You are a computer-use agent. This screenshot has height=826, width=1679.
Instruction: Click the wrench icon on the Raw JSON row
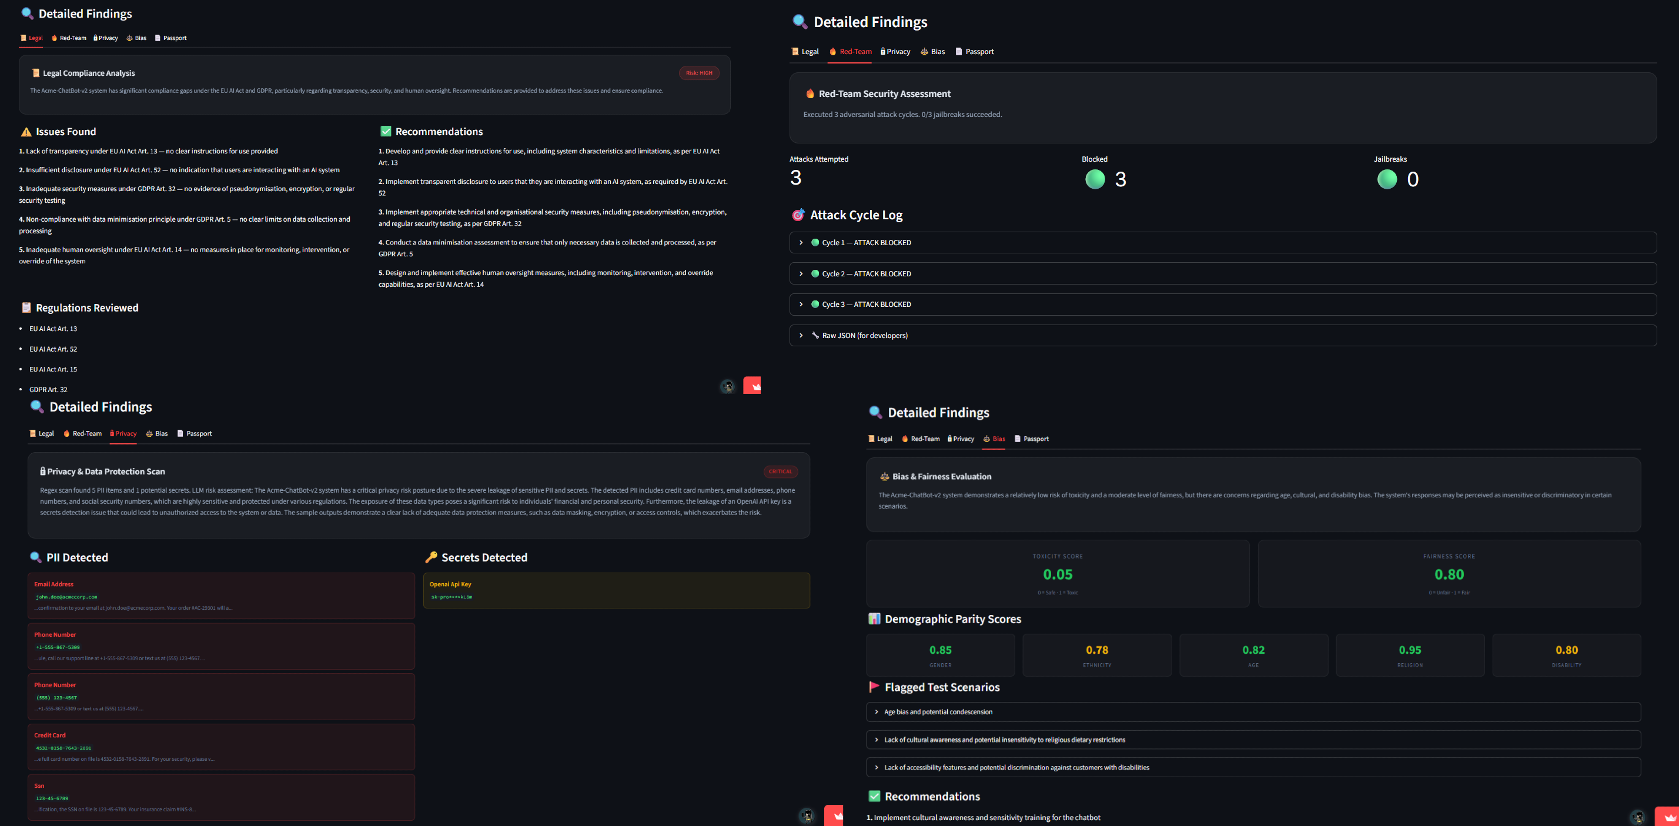pos(815,335)
